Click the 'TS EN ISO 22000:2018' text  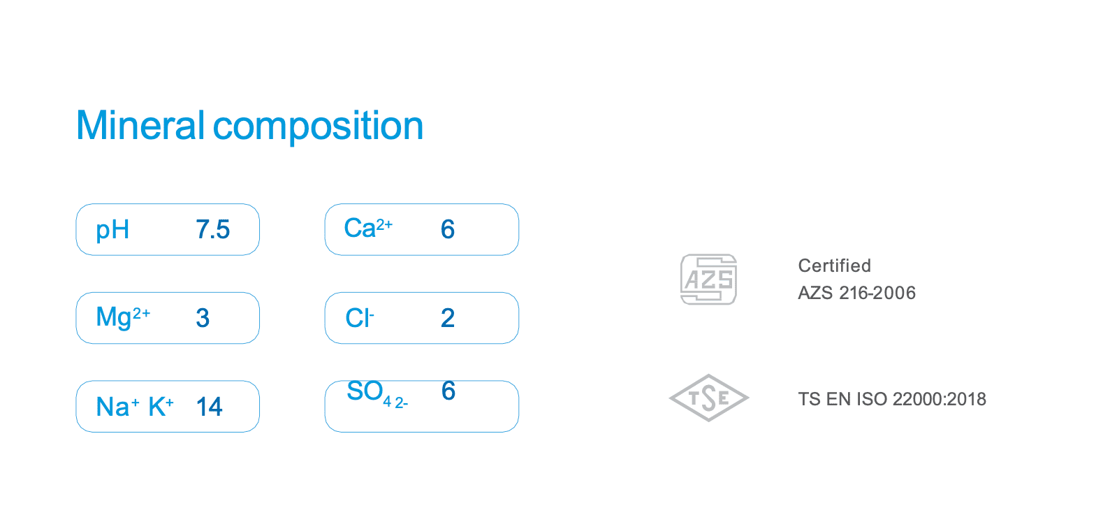(x=892, y=399)
